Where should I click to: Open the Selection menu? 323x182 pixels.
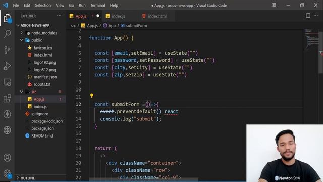click(x=43, y=6)
